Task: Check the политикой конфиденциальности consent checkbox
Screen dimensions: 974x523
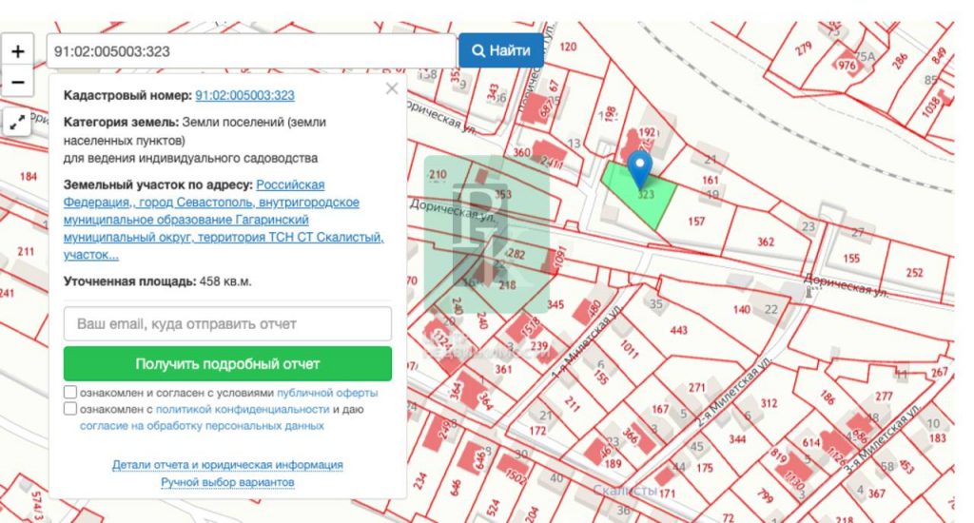Action: [x=71, y=409]
